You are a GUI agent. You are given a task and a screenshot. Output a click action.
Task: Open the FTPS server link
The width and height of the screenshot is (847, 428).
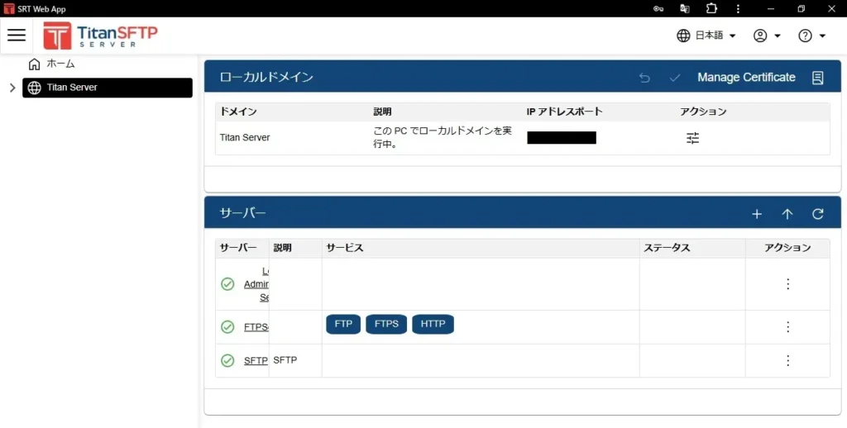tap(256, 326)
